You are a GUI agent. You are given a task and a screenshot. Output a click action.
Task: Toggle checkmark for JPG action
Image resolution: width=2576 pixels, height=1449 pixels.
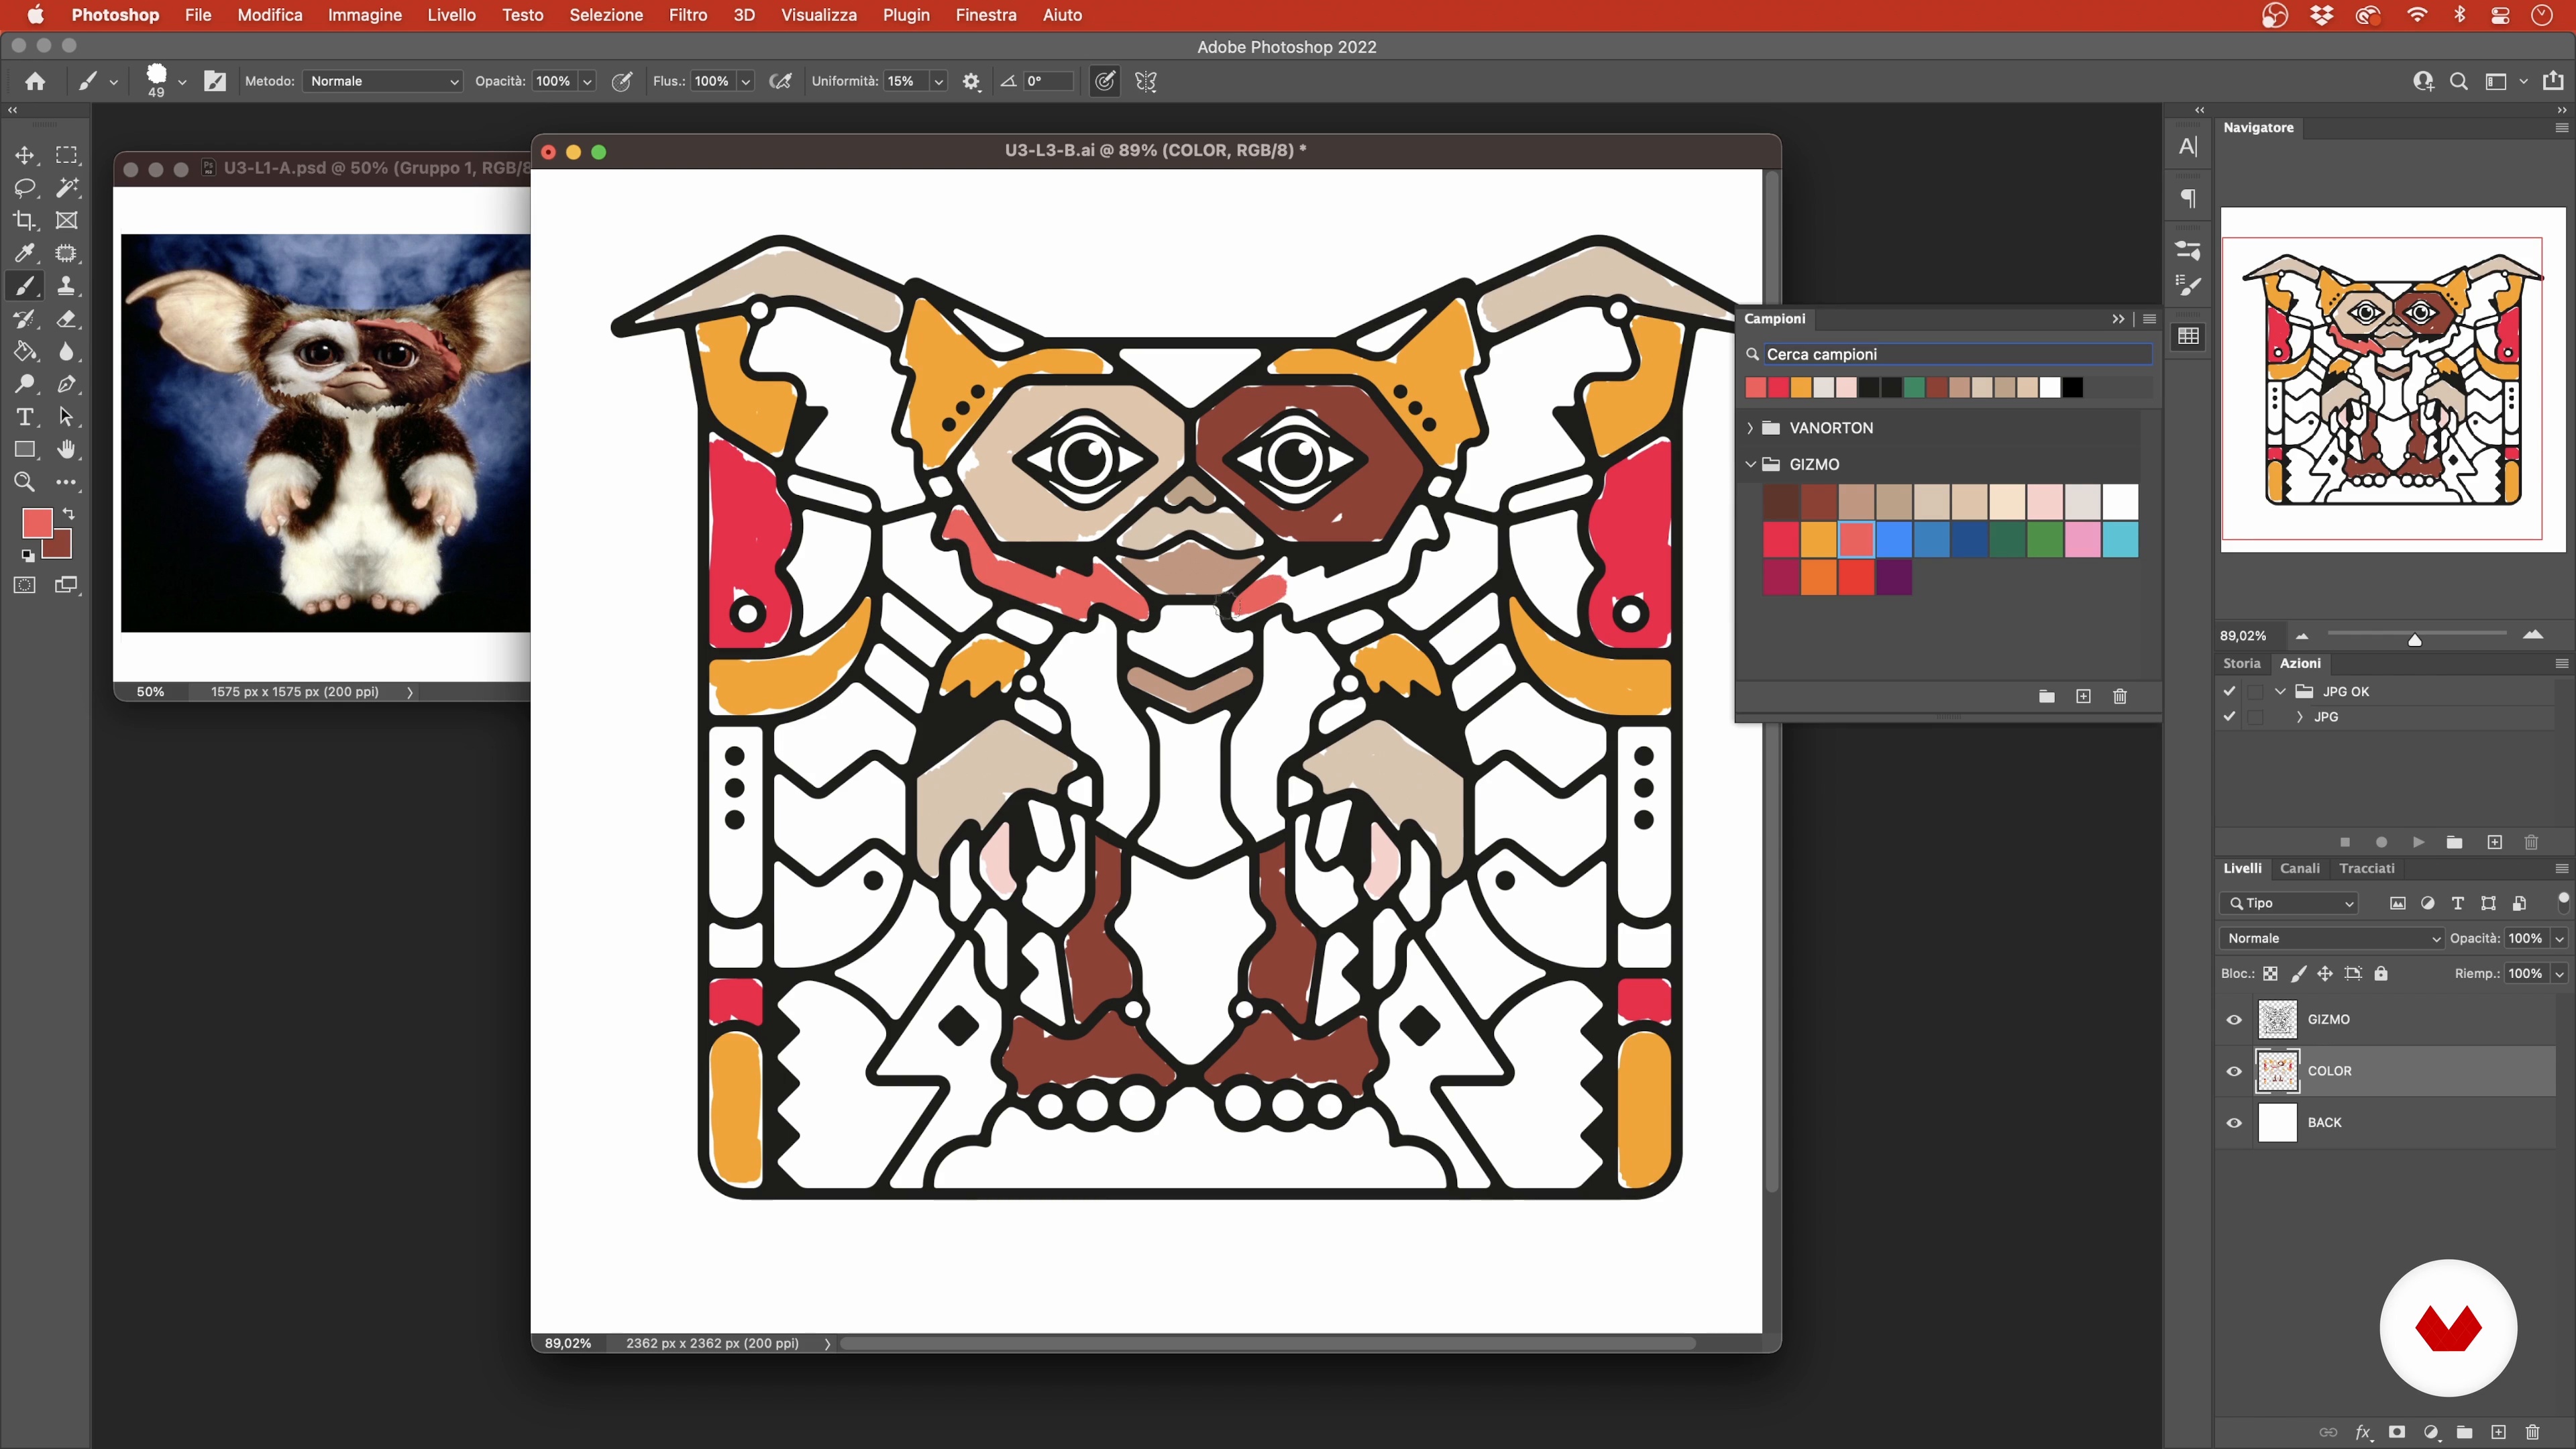2229,716
